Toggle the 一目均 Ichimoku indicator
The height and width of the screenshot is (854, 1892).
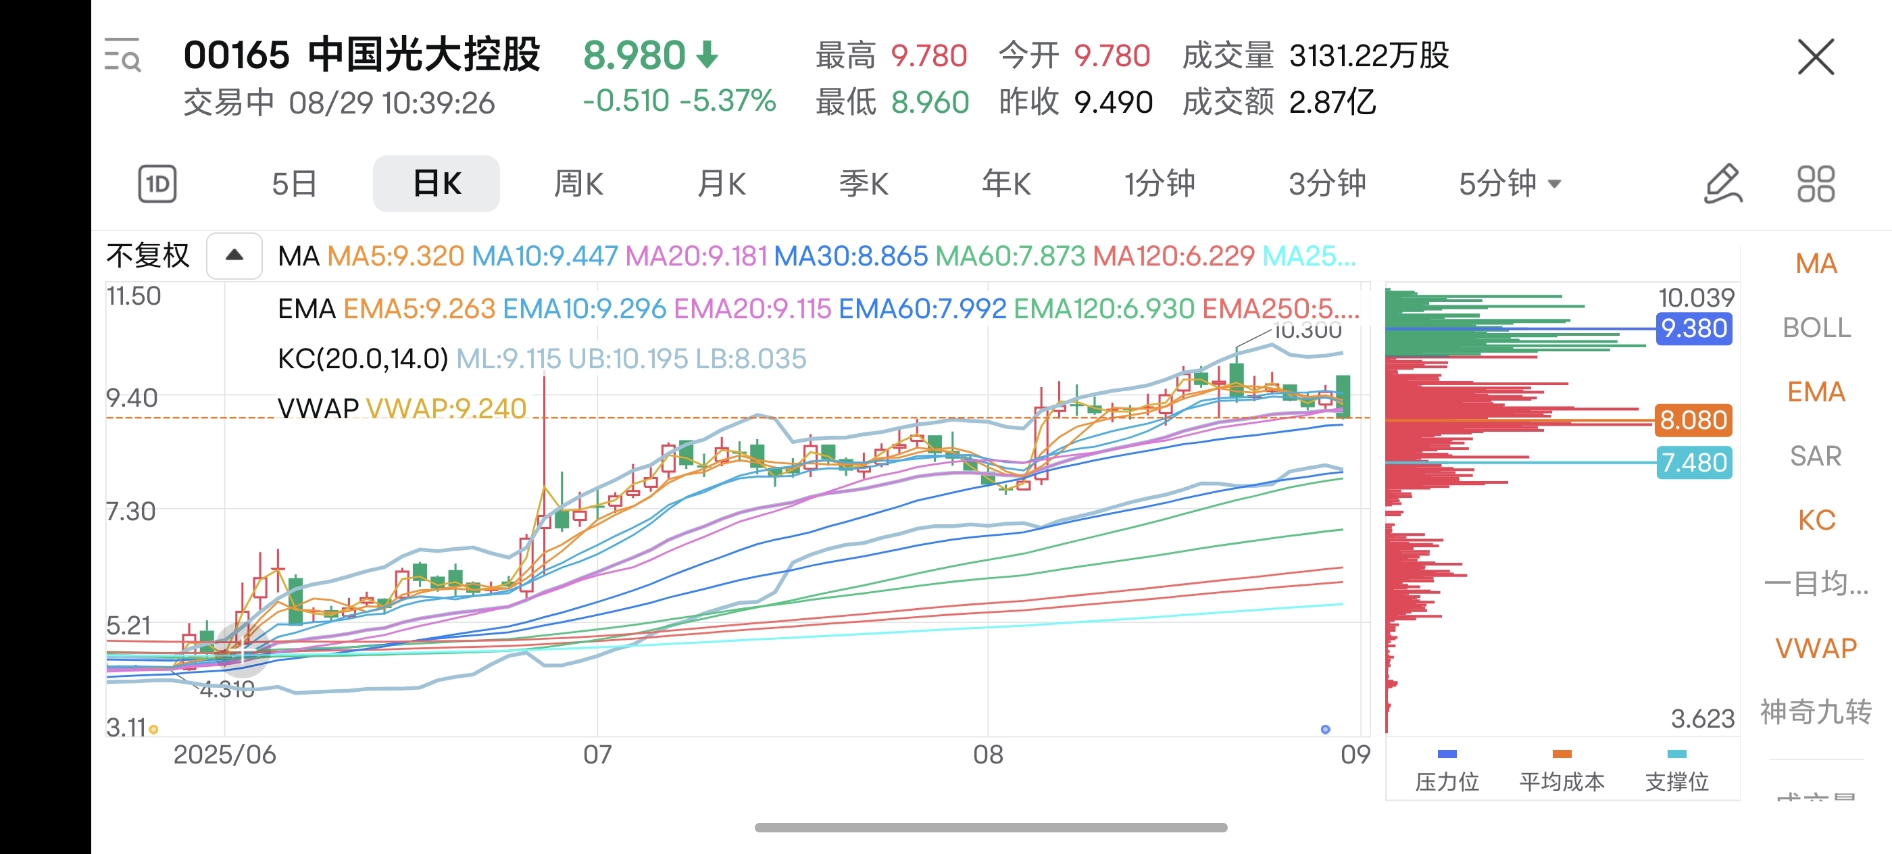coord(1816,584)
